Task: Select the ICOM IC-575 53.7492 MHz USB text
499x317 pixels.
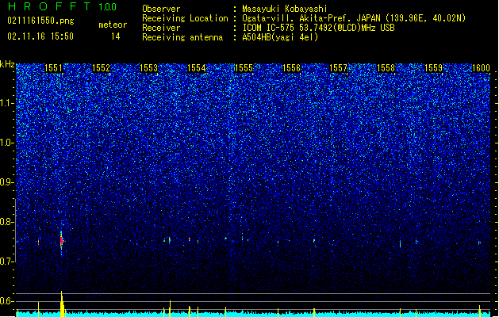Action: (319, 28)
